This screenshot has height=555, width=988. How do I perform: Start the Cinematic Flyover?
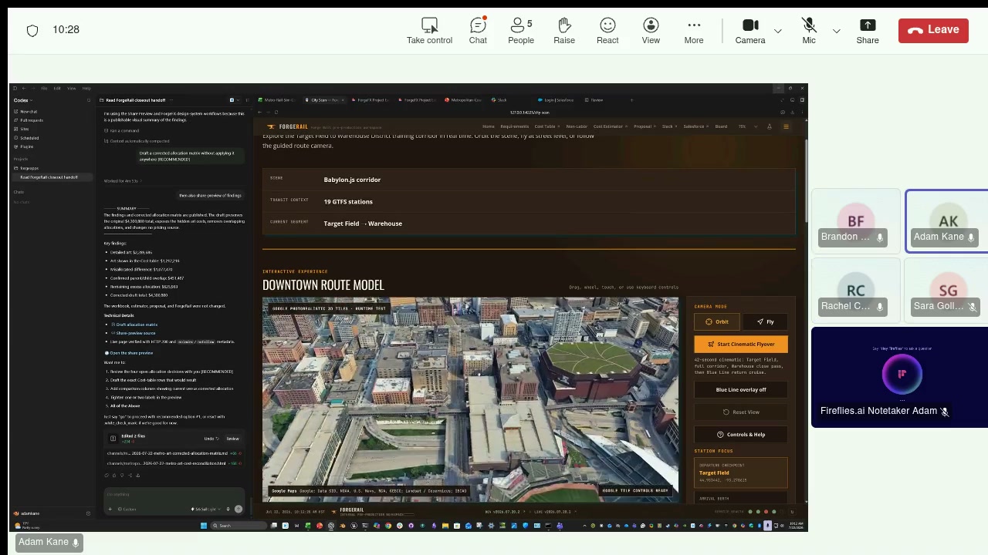[x=741, y=345]
